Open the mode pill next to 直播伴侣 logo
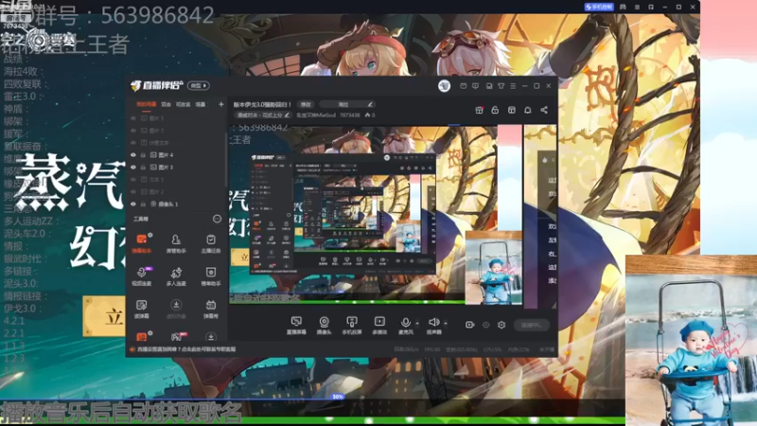757x426 pixels. (x=199, y=85)
